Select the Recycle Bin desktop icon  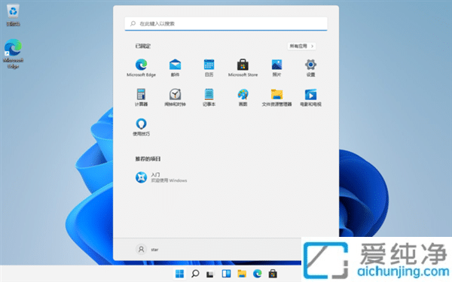point(13,15)
